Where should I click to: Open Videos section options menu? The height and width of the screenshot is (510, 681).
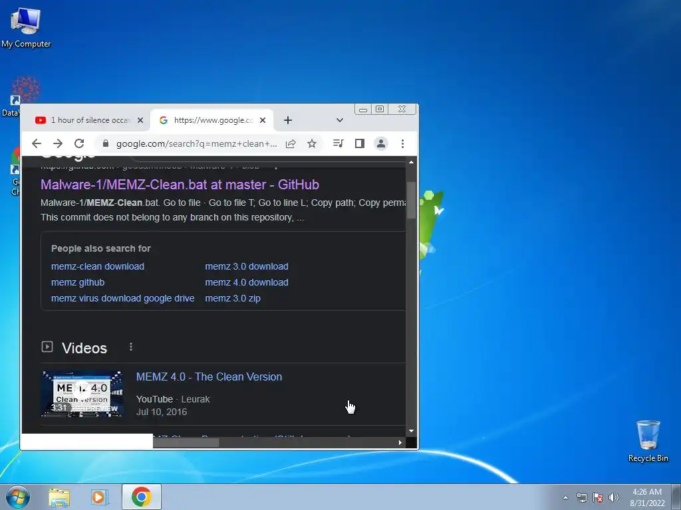[131, 347]
